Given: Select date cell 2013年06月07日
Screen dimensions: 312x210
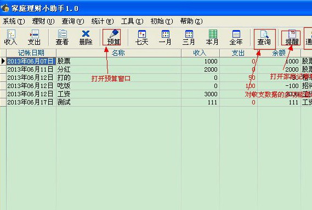Looking at the screenshot, I should pyautogui.click(x=31, y=61).
